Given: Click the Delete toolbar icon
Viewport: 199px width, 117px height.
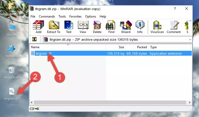Looking at the screenshot, I should click(x=97, y=27).
